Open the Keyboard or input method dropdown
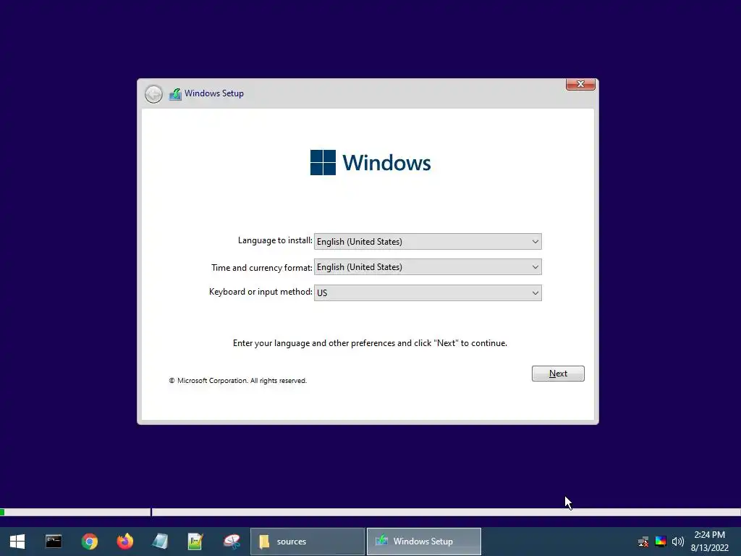 click(428, 292)
